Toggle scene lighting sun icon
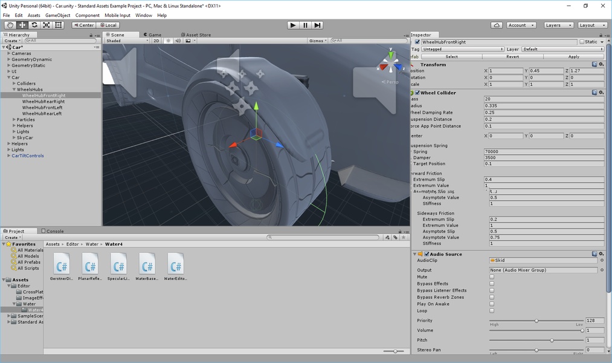This screenshot has height=363, width=612. pyautogui.click(x=169, y=41)
